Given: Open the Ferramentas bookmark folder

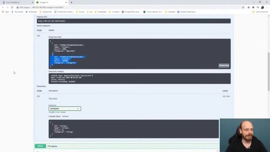Looking at the screenshot, I should point(46,12).
